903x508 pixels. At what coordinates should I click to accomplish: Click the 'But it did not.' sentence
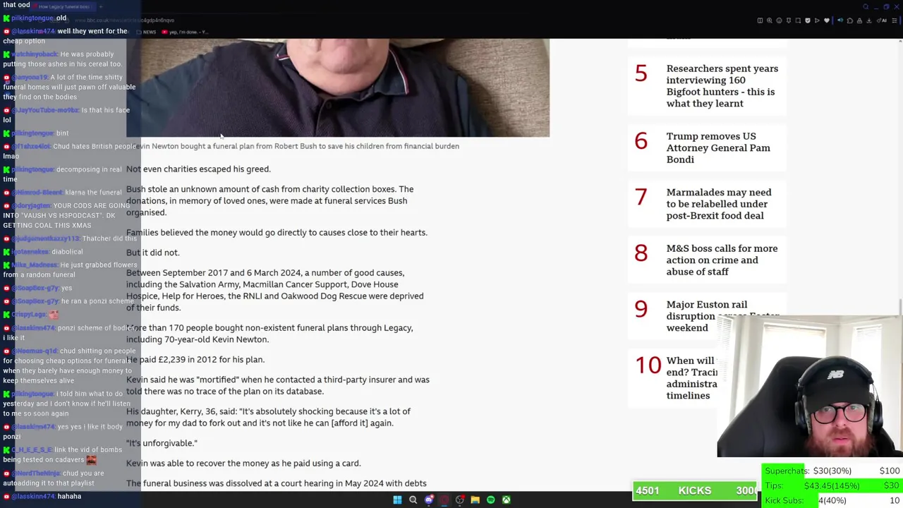pos(152,253)
